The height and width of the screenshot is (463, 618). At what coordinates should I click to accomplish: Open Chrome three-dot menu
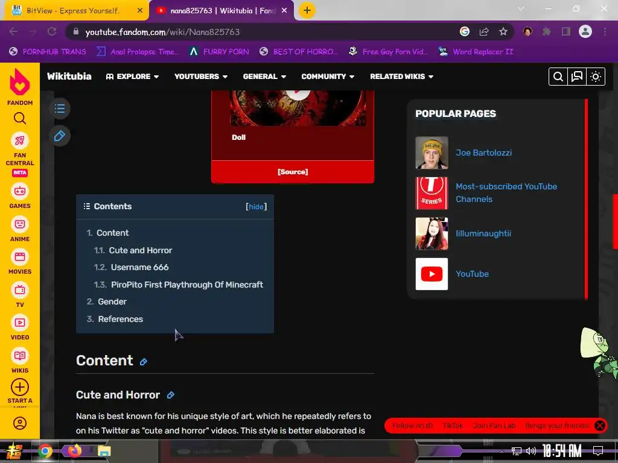[x=605, y=32]
